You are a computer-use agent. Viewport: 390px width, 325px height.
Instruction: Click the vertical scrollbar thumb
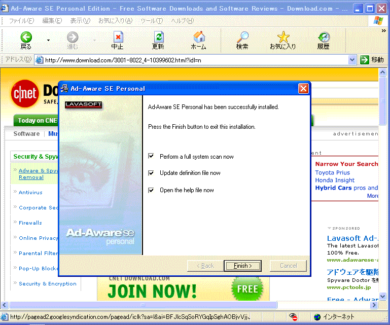(382, 101)
